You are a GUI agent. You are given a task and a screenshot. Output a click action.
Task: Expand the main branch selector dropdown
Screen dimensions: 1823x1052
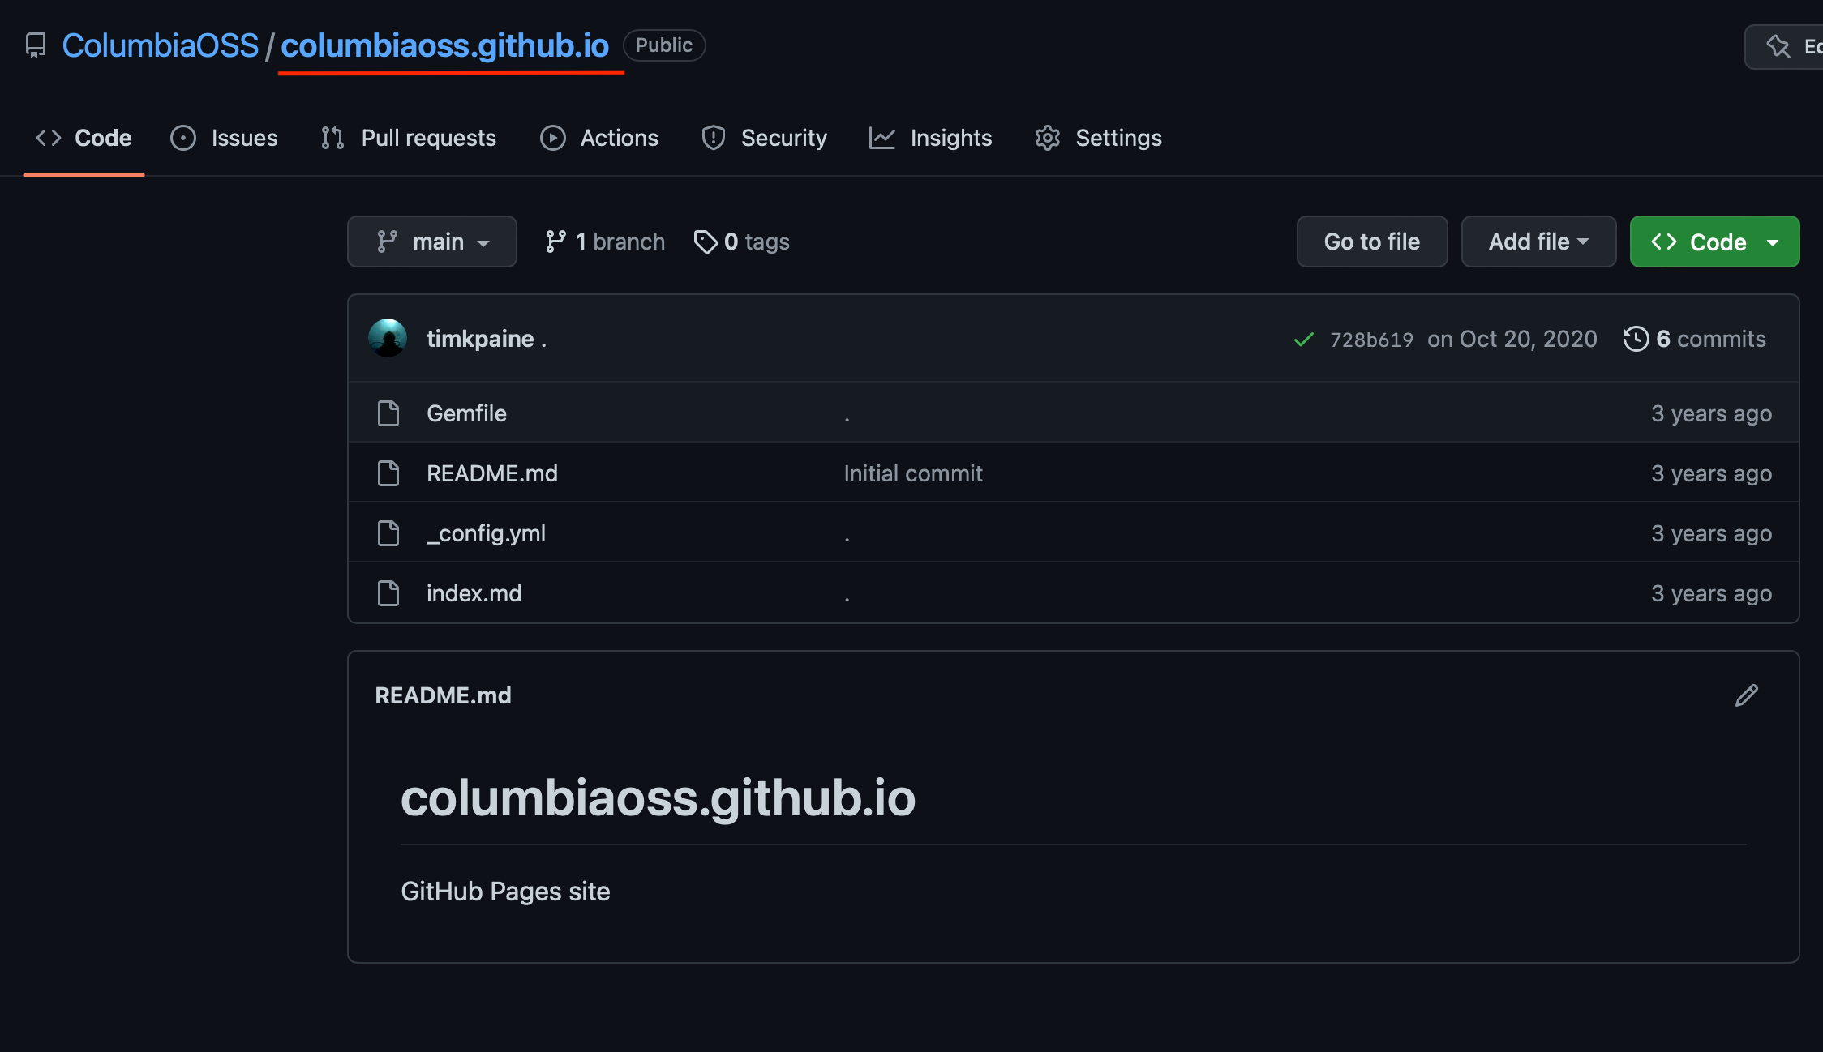tap(432, 242)
